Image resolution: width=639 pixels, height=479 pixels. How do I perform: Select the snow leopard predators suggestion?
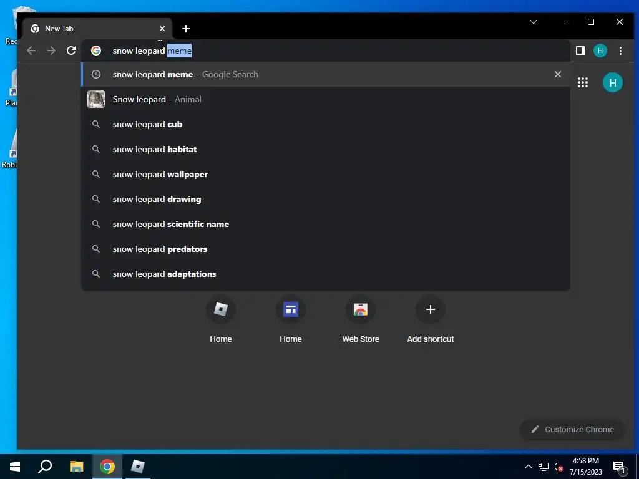[x=326, y=249]
